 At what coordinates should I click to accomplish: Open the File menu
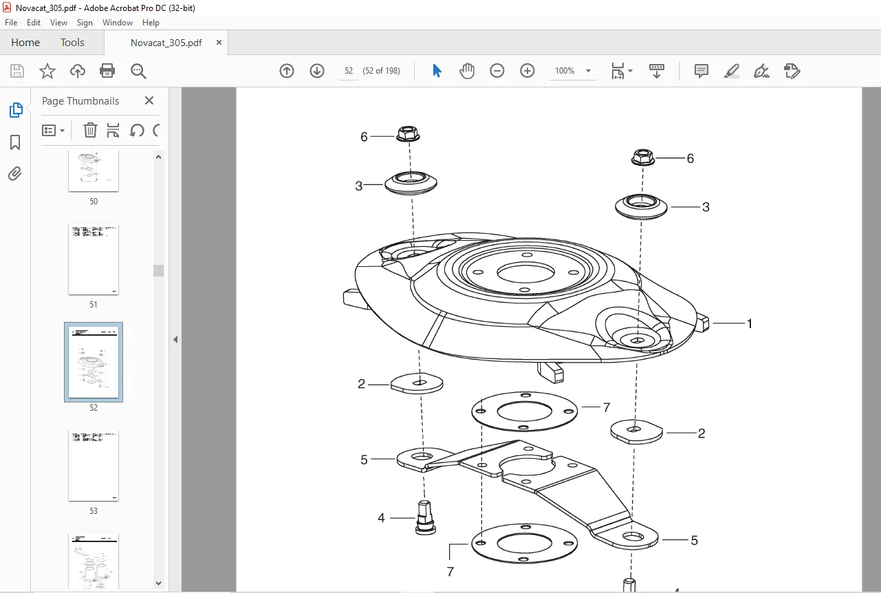[11, 23]
